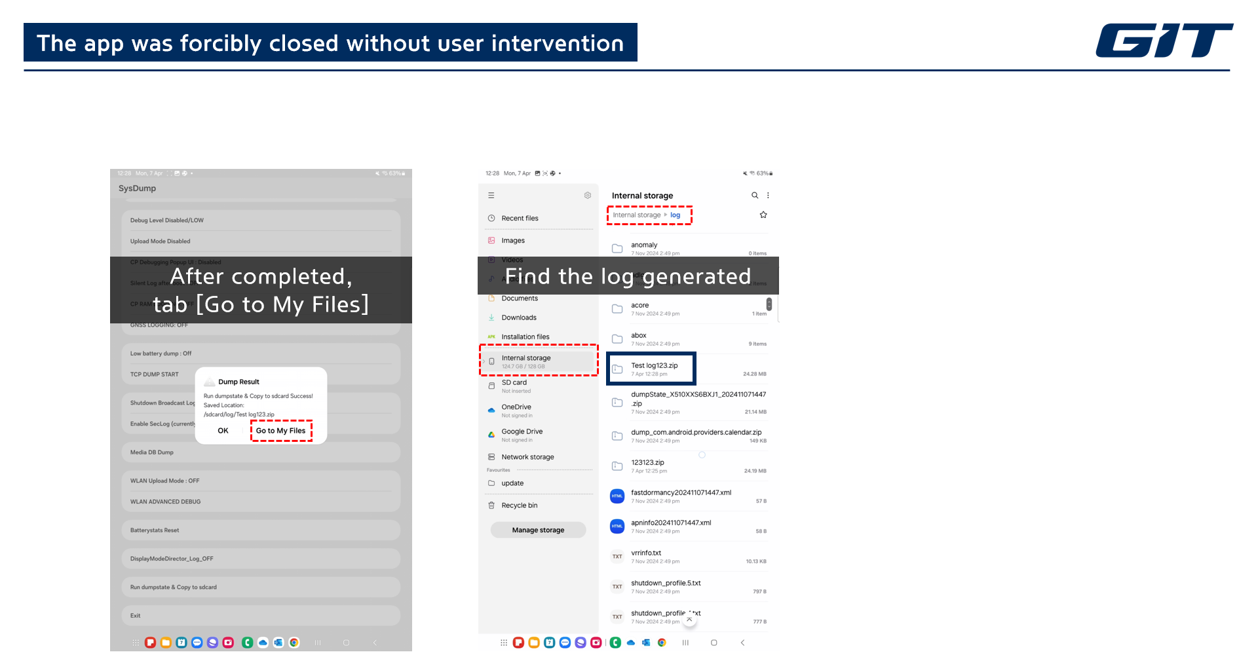Image resolution: width=1258 pixels, height=669 pixels.
Task: Tap Run dumpstate & Copy to sdcard
Action: (x=261, y=587)
